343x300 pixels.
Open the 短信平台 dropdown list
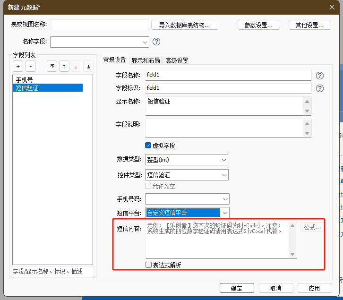225,213
